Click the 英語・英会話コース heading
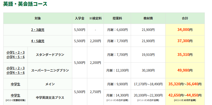Screen dimensions: 212x105 tap(25, 4)
